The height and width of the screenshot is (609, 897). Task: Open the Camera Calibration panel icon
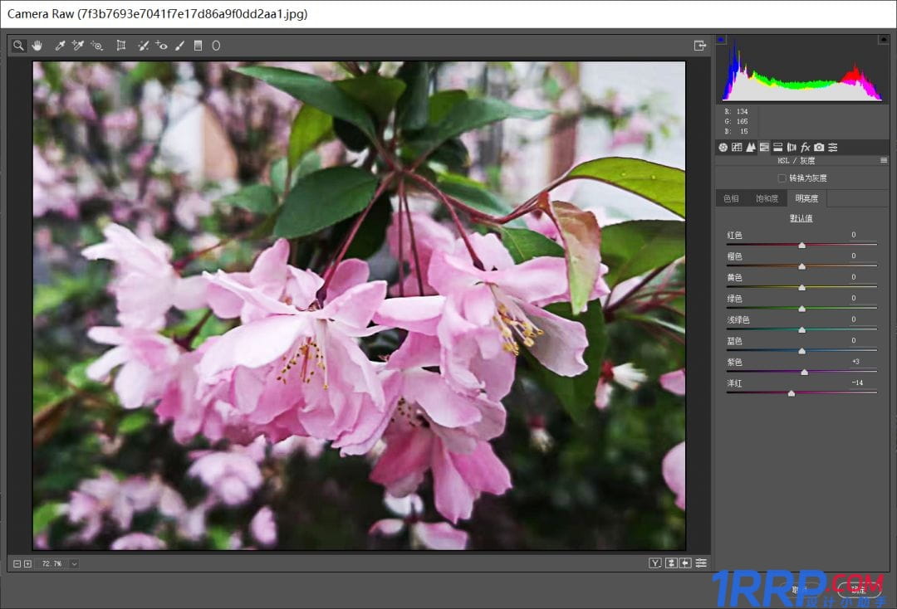click(819, 147)
